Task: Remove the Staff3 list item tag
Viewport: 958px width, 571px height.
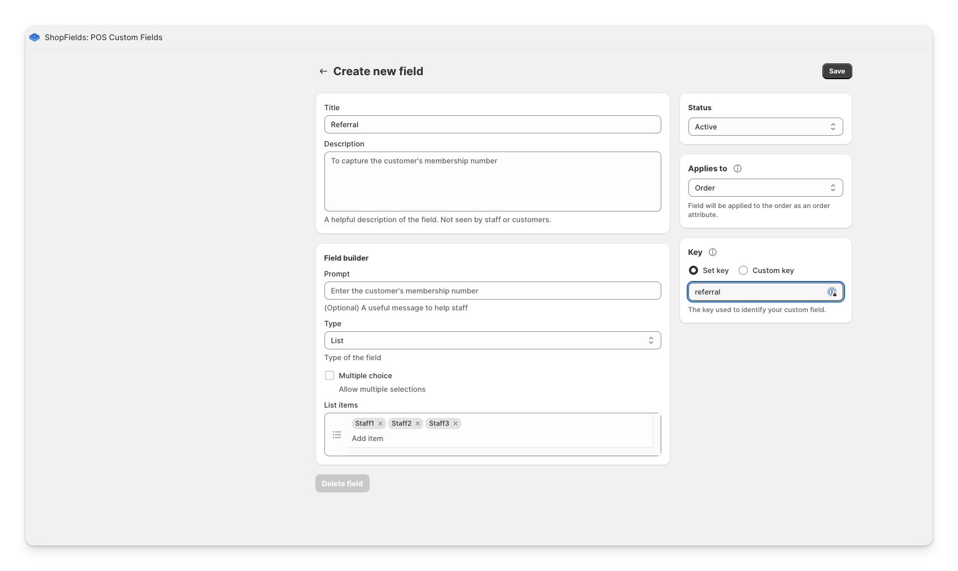Action: coord(456,423)
